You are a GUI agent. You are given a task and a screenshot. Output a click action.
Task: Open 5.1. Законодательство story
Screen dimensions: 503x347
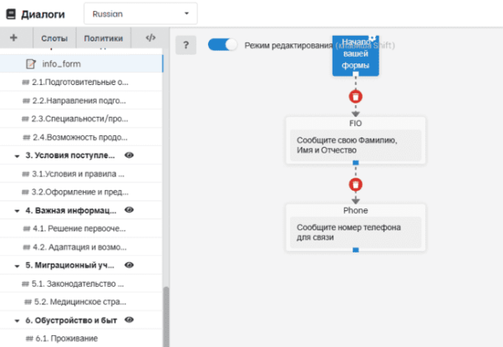(x=81, y=284)
